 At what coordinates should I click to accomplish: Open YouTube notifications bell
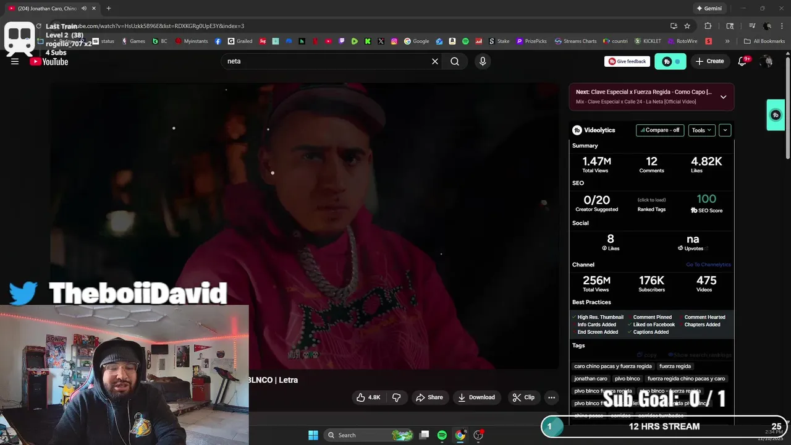point(743,61)
